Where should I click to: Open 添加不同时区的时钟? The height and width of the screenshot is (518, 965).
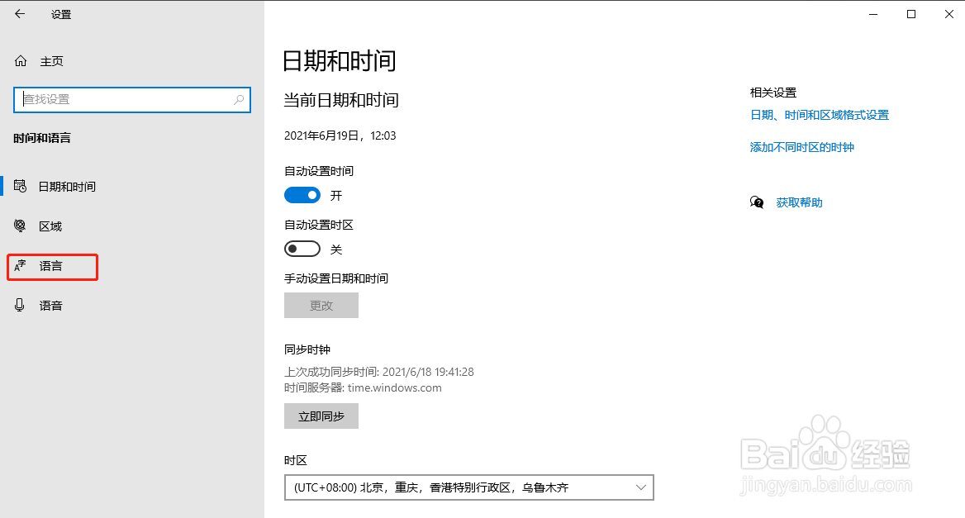pyautogui.click(x=801, y=146)
